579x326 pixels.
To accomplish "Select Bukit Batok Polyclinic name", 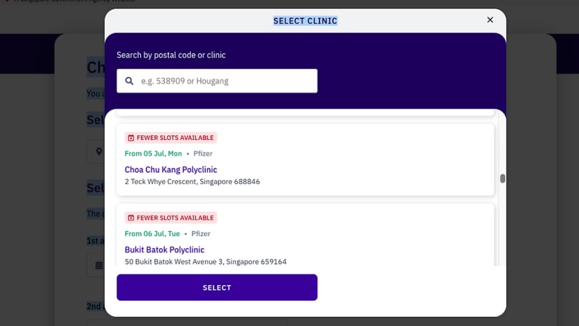I will 165,249.
